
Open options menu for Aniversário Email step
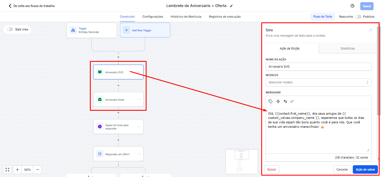click(139, 100)
